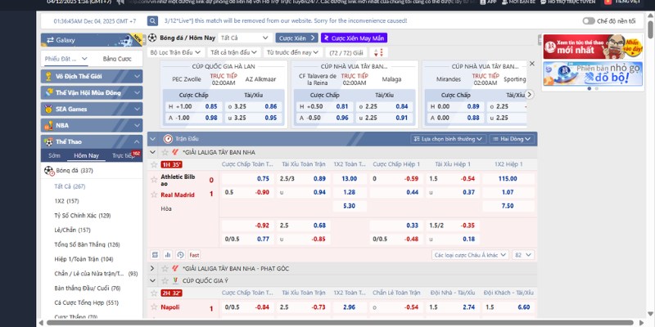Select the 1X2 (157) sidebar market
The width and height of the screenshot is (655, 327).
point(67,200)
